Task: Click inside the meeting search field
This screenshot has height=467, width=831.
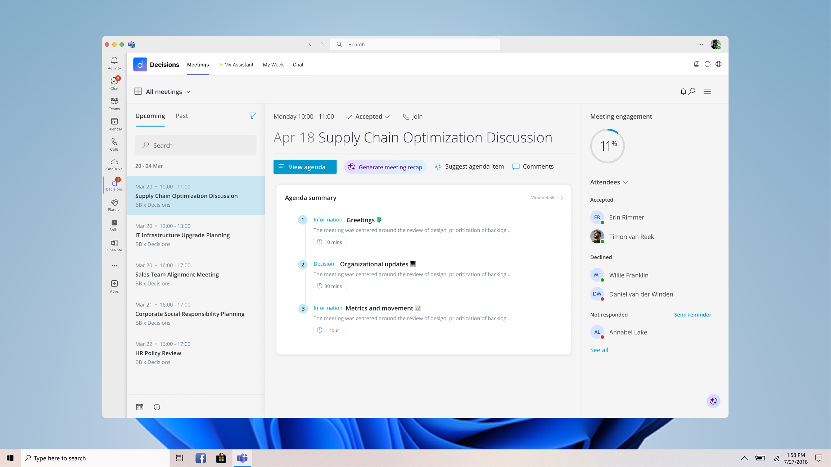Action: click(195, 145)
